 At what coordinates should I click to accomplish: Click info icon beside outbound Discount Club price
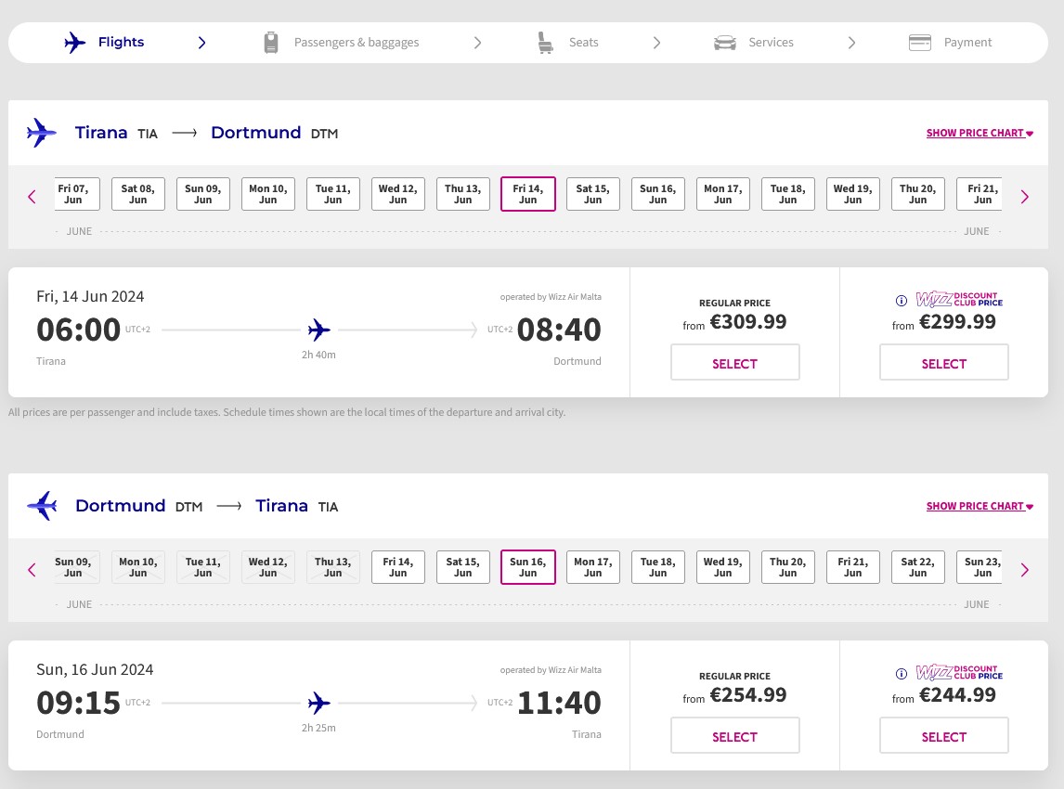901,301
